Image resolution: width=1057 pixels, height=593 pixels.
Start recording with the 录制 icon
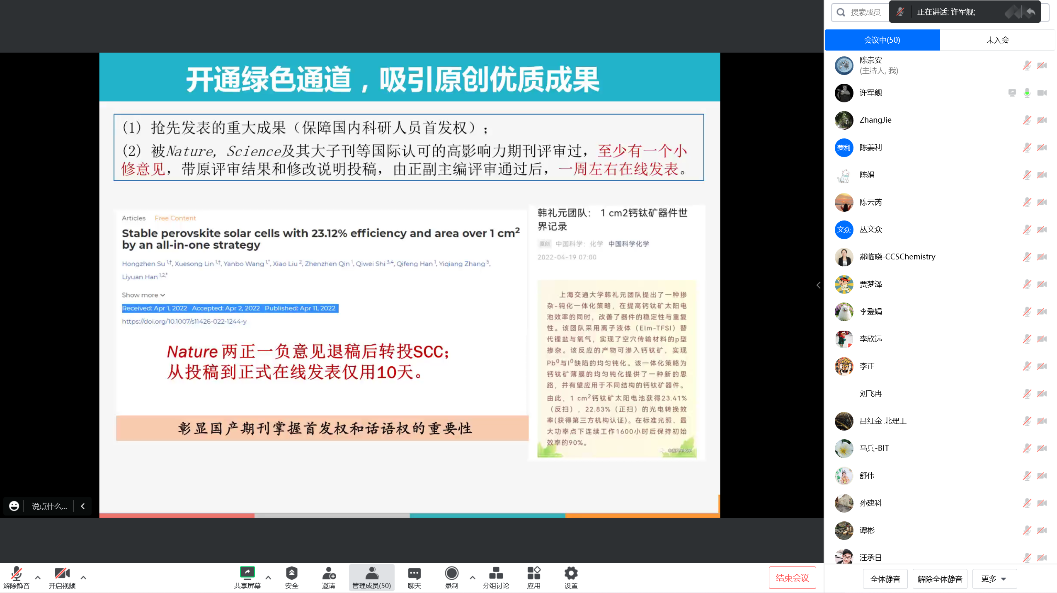click(451, 574)
